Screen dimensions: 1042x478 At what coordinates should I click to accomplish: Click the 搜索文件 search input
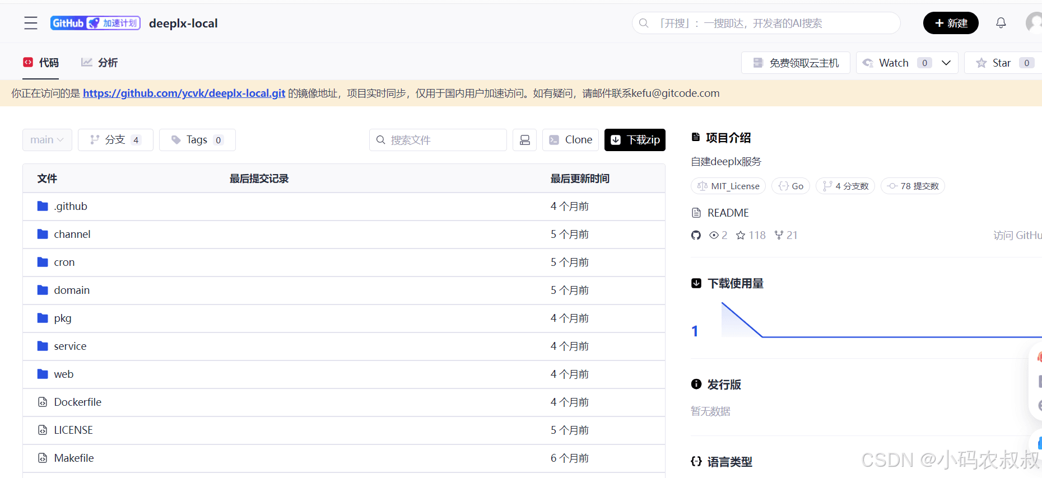pyautogui.click(x=438, y=140)
